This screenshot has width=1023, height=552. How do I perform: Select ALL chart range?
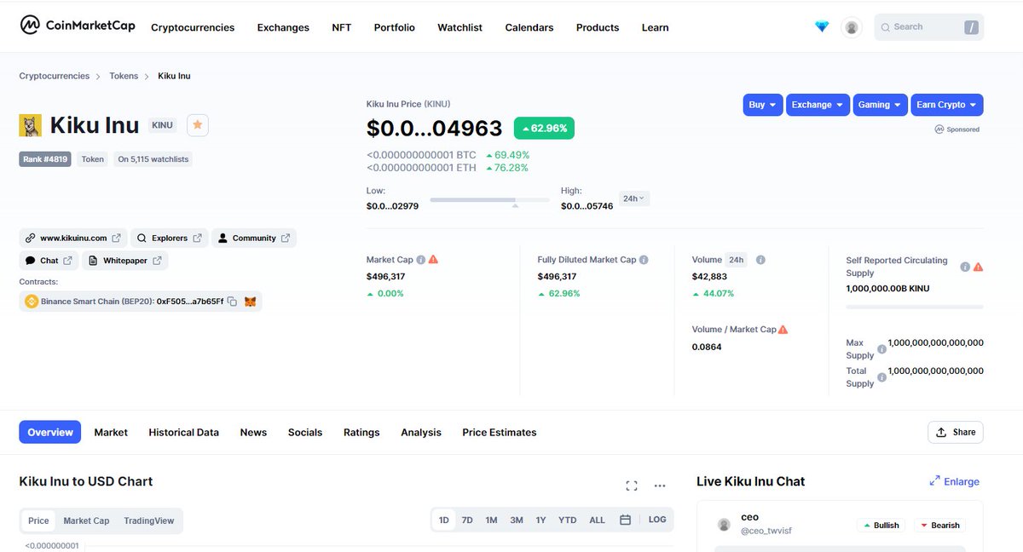click(x=598, y=520)
